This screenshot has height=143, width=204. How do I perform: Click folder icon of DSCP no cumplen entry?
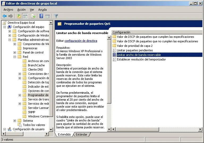[x=114, y=41]
